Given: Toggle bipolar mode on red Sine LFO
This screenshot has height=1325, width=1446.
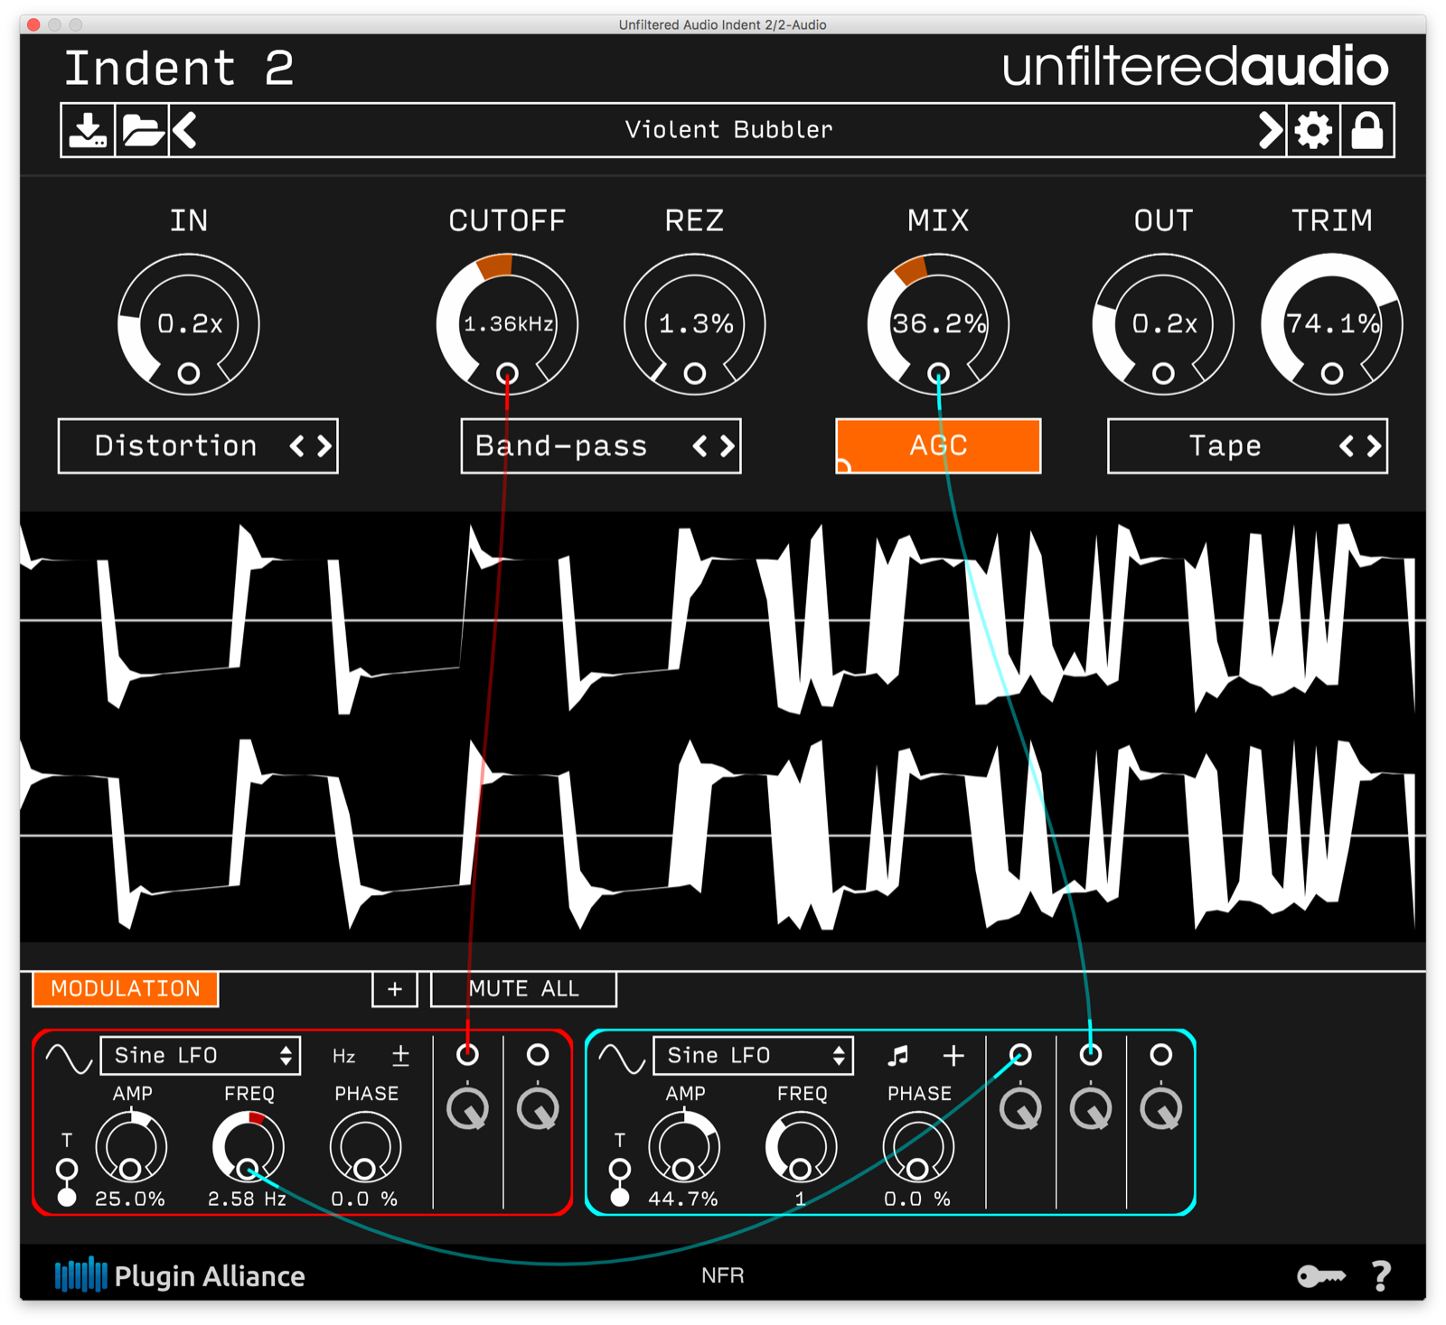Looking at the screenshot, I should coord(400,1055).
